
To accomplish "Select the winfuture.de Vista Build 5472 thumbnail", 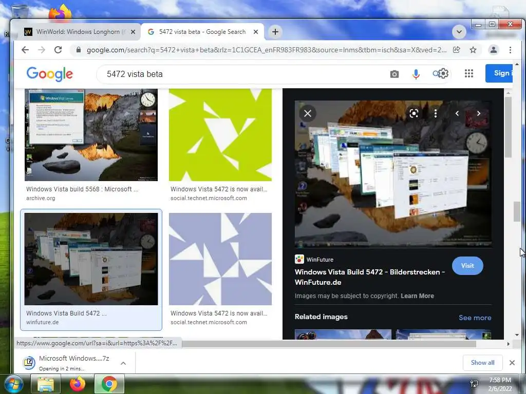I will (91, 259).
